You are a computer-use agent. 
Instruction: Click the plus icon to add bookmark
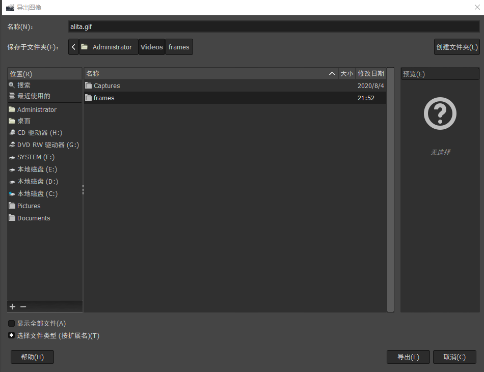[12, 306]
